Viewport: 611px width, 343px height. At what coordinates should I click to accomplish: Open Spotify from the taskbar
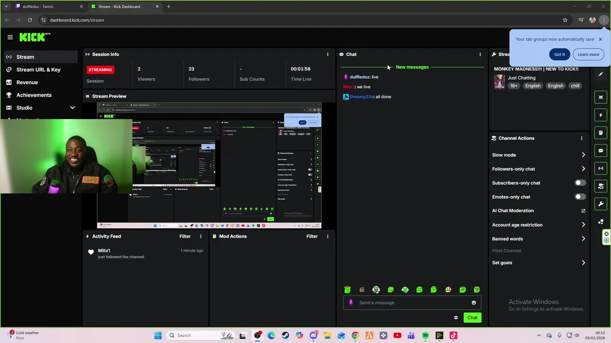pos(425,335)
